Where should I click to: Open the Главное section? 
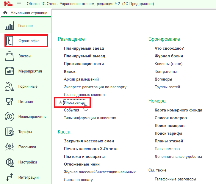point(26,26)
